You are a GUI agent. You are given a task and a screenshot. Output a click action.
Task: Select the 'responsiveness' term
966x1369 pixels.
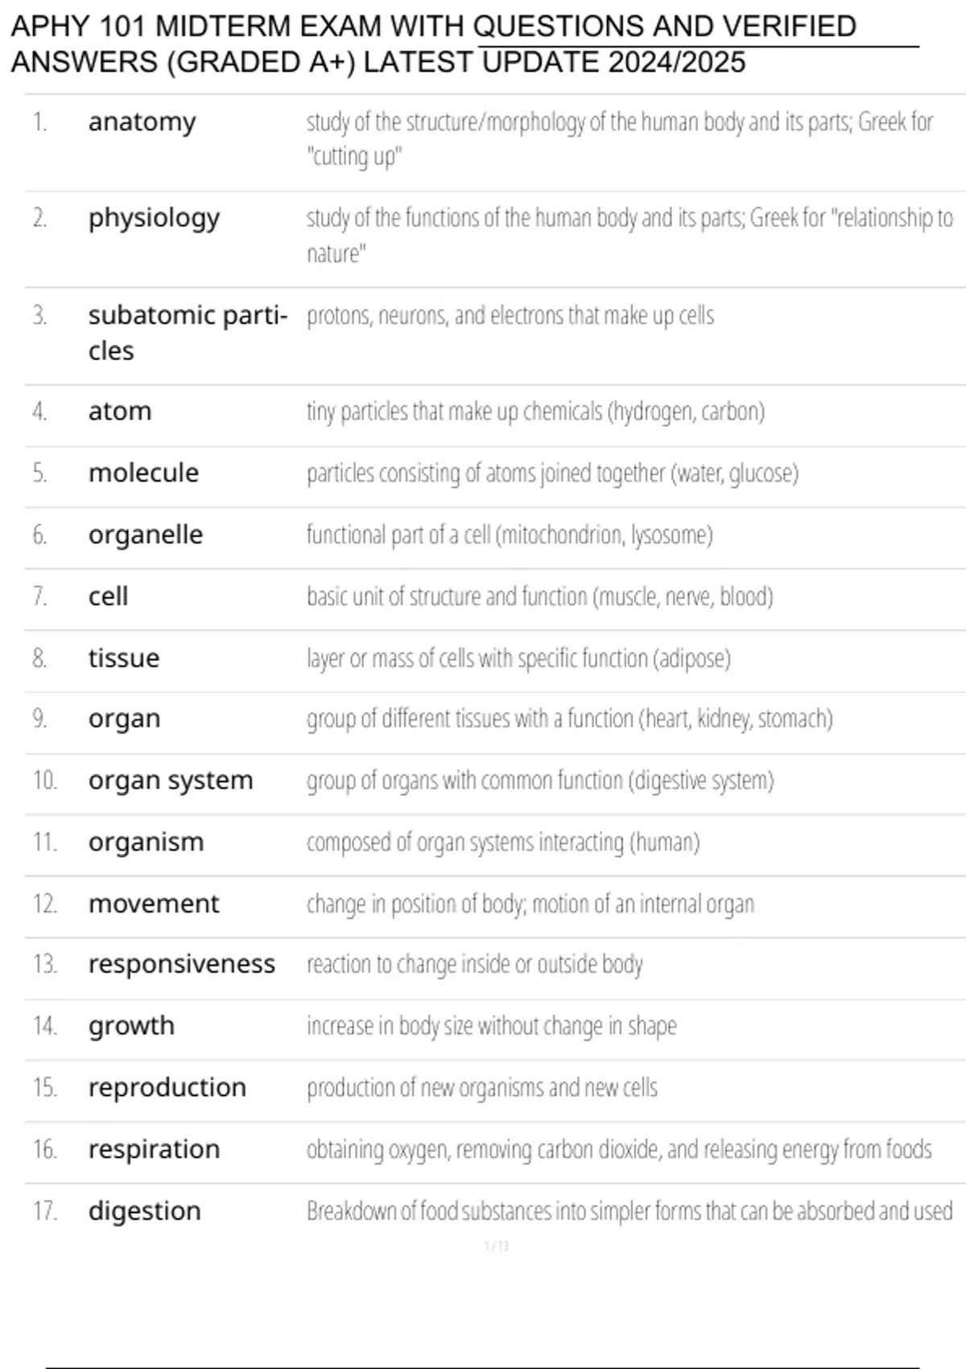(182, 965)
